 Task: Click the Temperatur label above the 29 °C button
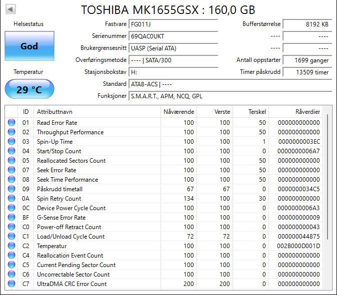point(28,72)
